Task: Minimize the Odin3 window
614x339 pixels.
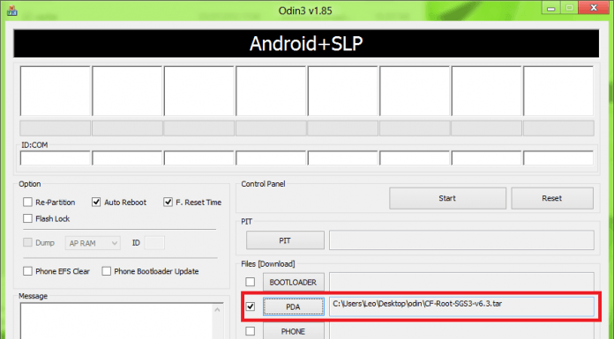Action: (551, 8)
